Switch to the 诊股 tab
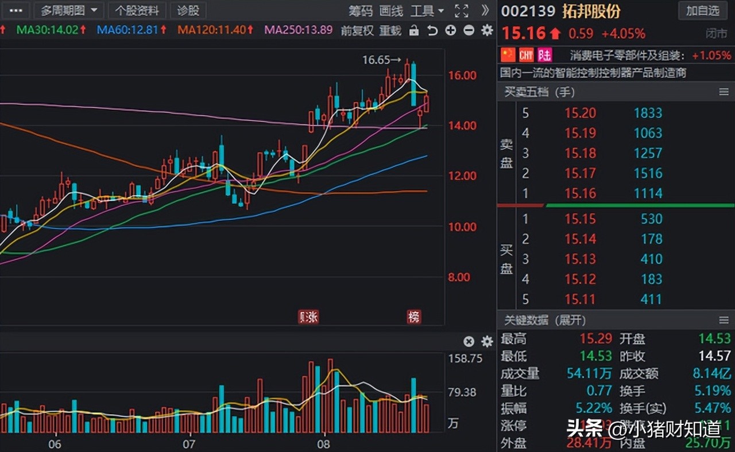Screen dimensions: 735x452 [188, 10]
